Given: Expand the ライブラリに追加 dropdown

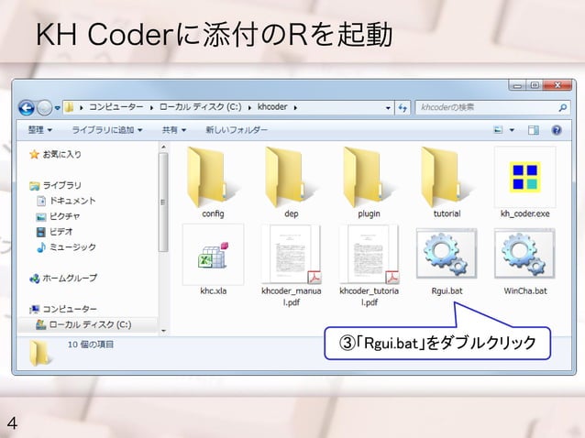Looking at the screenshot, I should (107, 130).
